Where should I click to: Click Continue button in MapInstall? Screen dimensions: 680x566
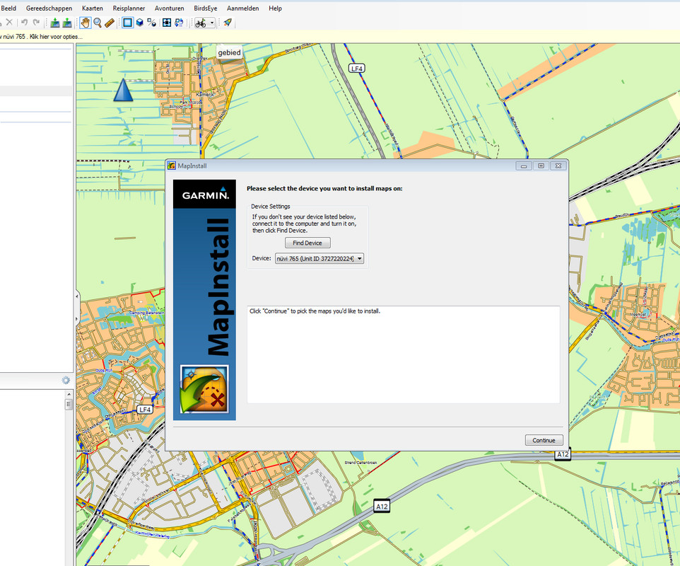click(544, 440)
